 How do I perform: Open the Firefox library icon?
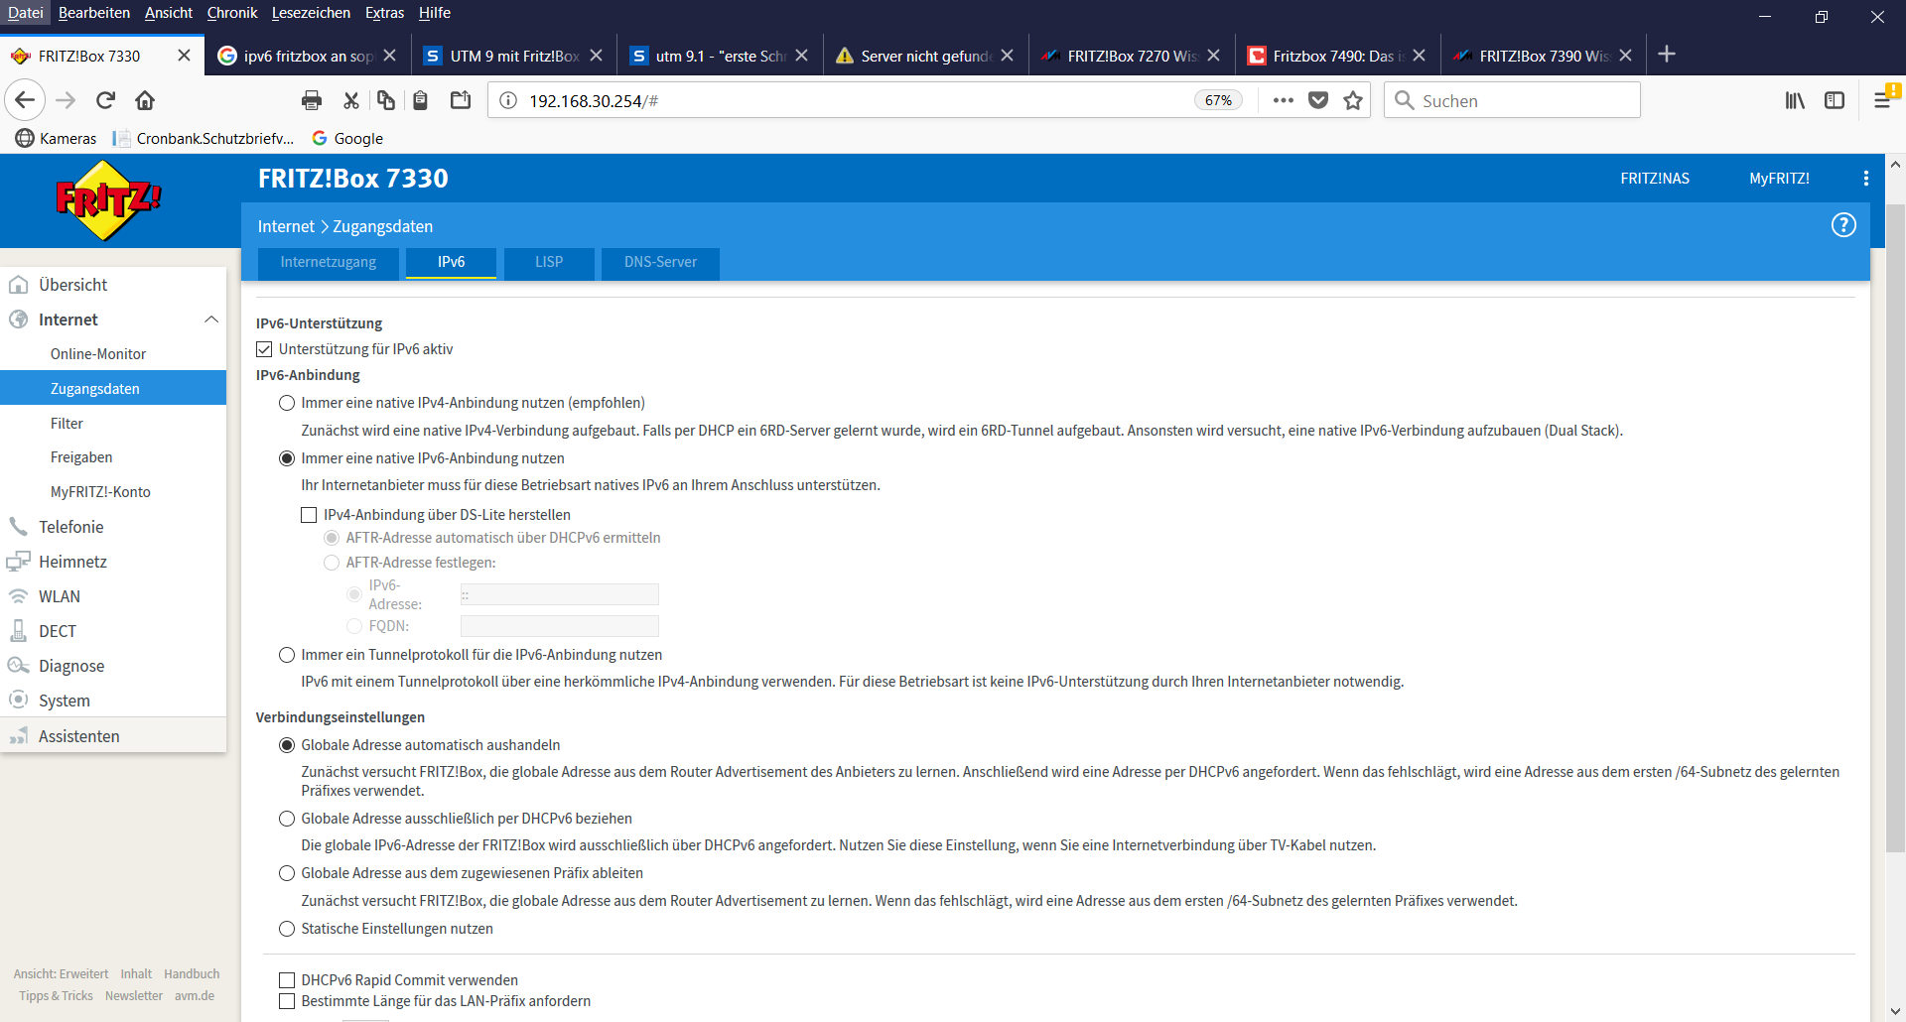(1795, 100)
